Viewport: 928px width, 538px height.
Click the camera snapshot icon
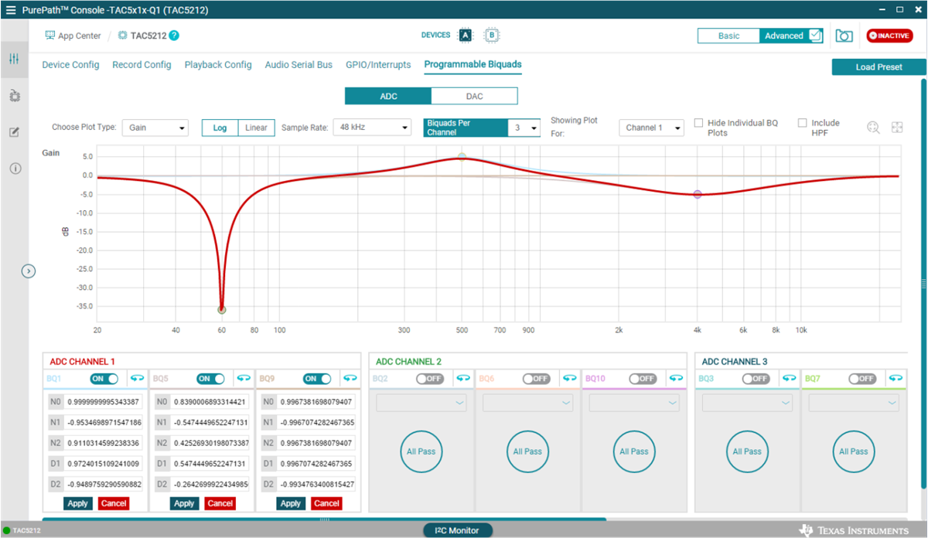tap(844, 36)
